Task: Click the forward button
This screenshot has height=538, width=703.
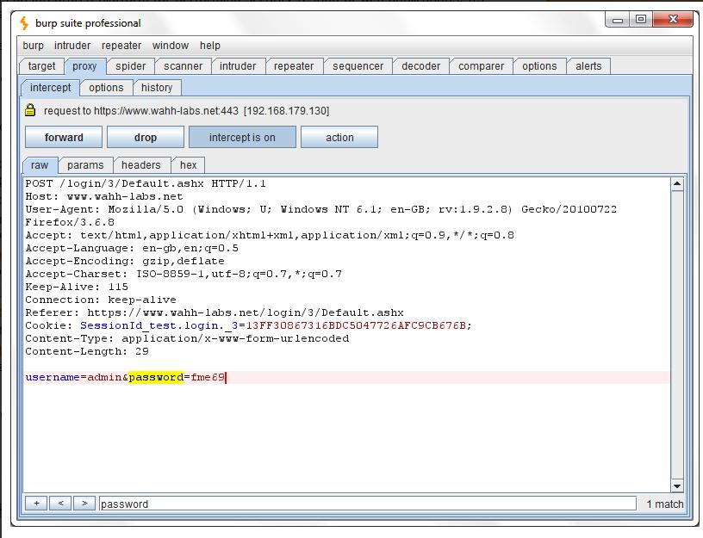Action: click(64, 137)
